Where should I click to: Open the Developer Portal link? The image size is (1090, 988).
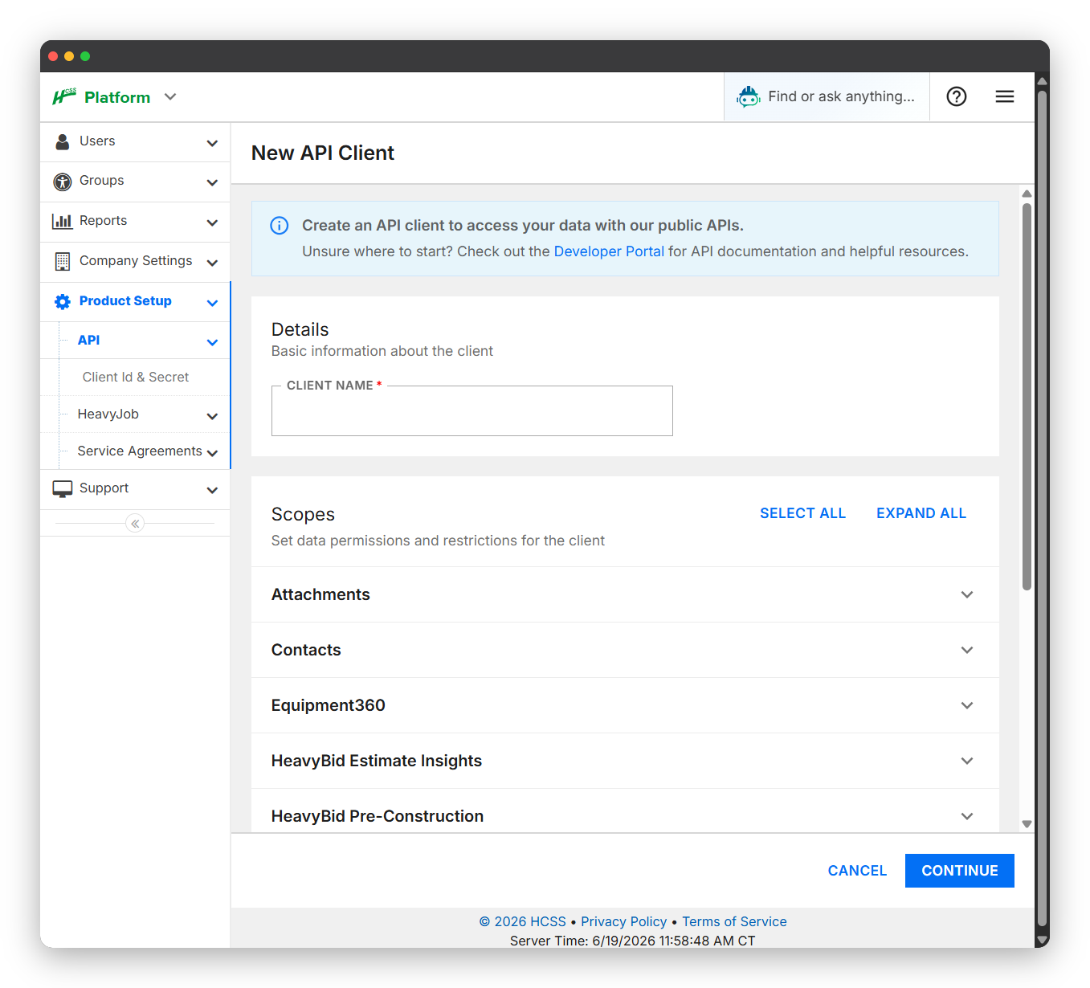609,251
